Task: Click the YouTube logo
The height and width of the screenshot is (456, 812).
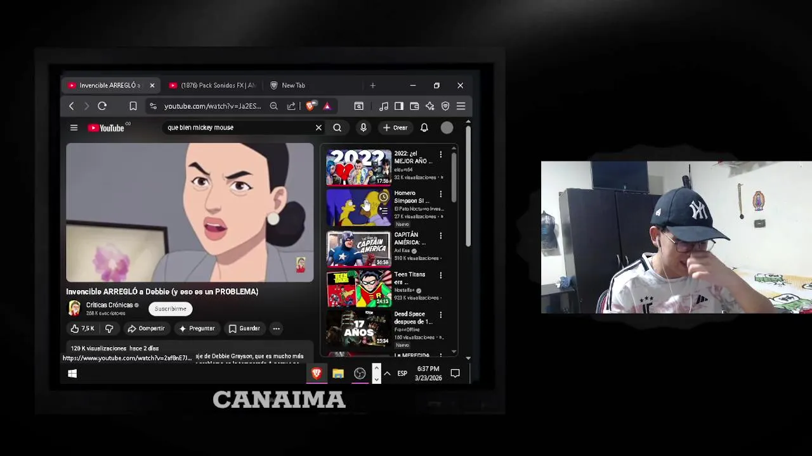Action: tap(106, 128)
